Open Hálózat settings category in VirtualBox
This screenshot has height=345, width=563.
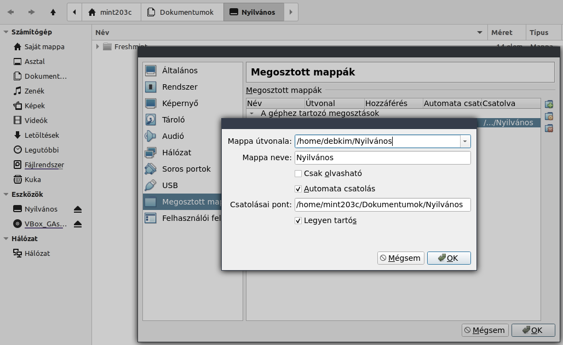[182, 153]
